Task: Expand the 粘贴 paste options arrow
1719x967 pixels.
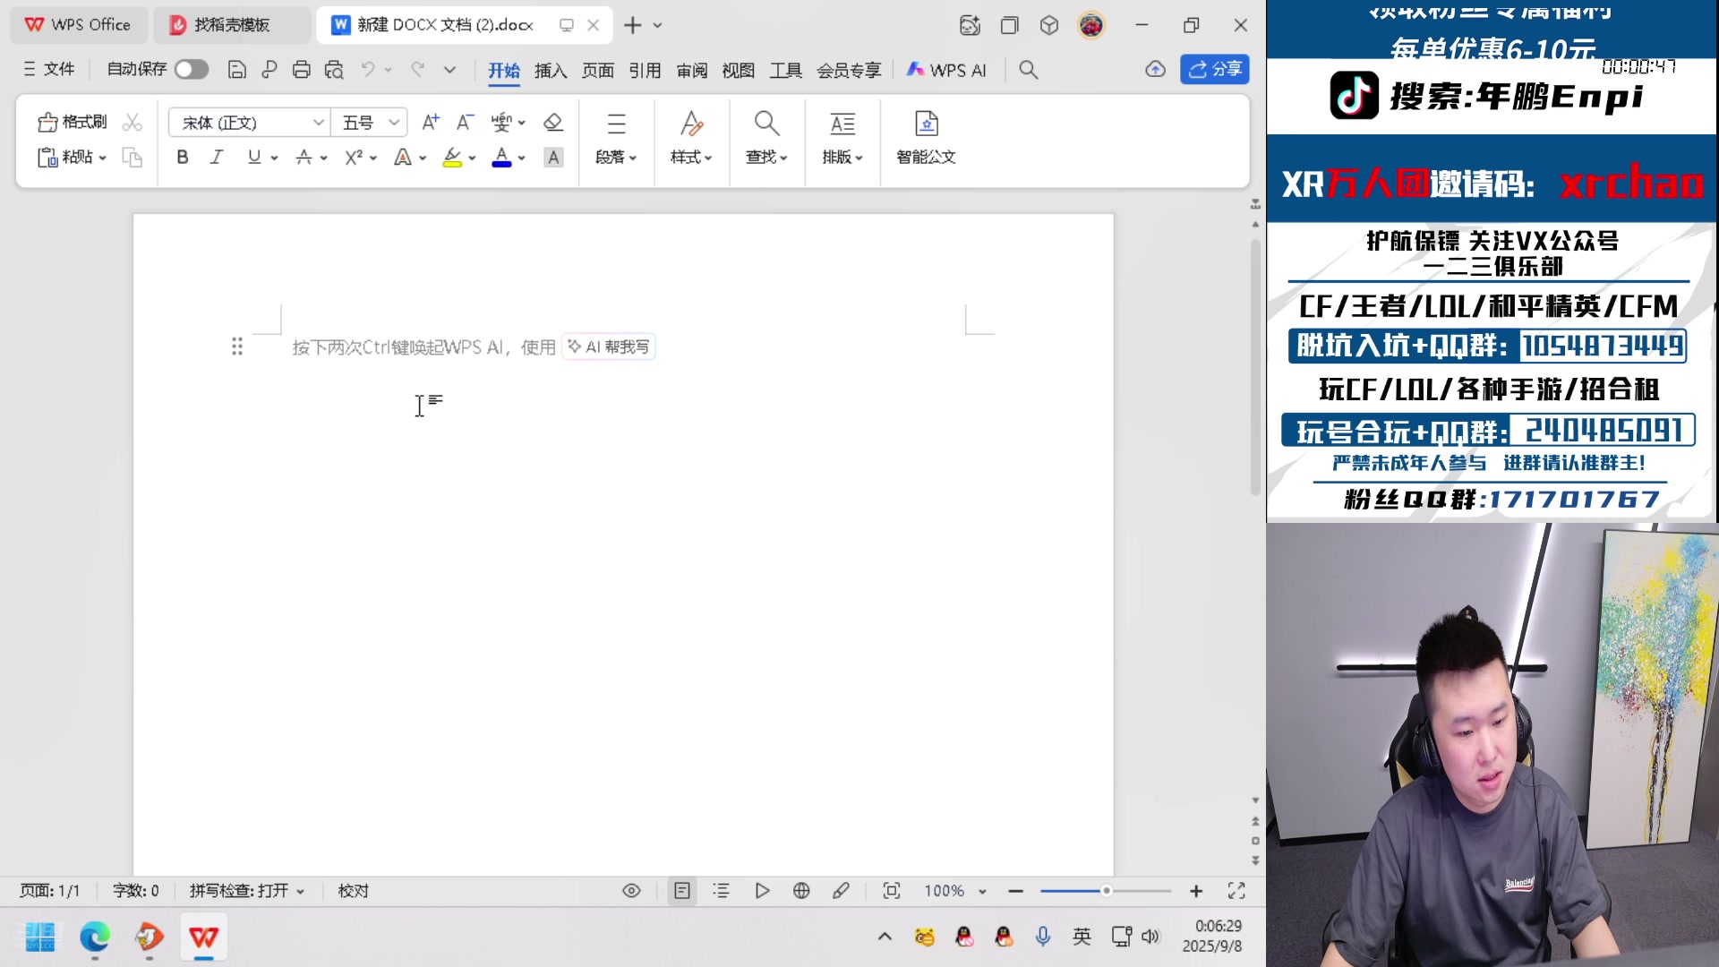Action: click(103, 158)
